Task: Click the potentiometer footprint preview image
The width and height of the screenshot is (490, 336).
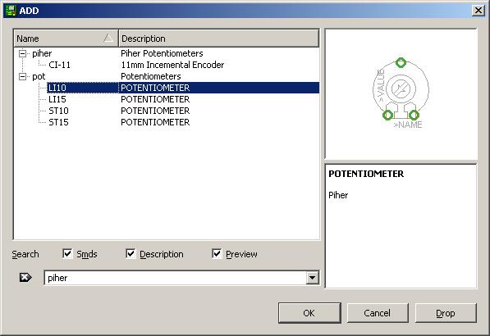Action: [x=401, y=93]
